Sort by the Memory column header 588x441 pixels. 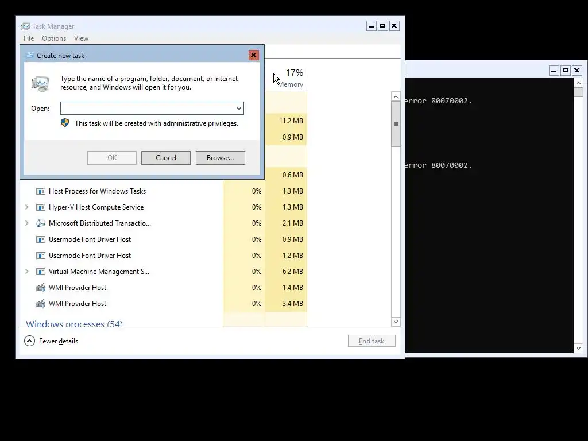tap(290, 84)
